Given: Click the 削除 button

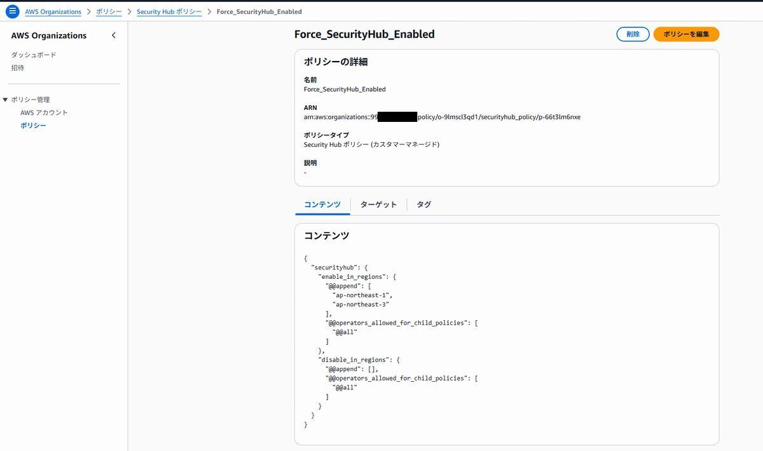Looking at the screenshot, I should [633, 34].
